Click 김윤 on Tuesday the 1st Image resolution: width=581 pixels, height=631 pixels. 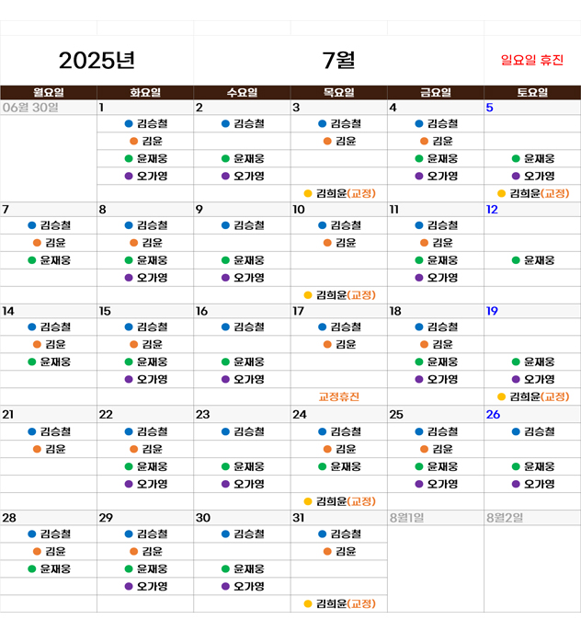146,142
